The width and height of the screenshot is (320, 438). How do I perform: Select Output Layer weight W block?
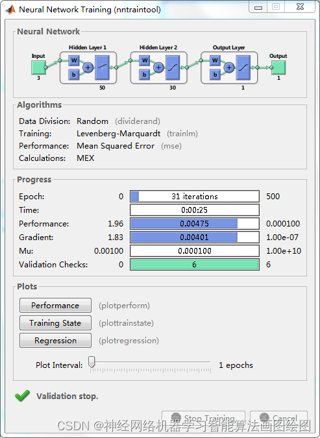(x=215, y=60)
